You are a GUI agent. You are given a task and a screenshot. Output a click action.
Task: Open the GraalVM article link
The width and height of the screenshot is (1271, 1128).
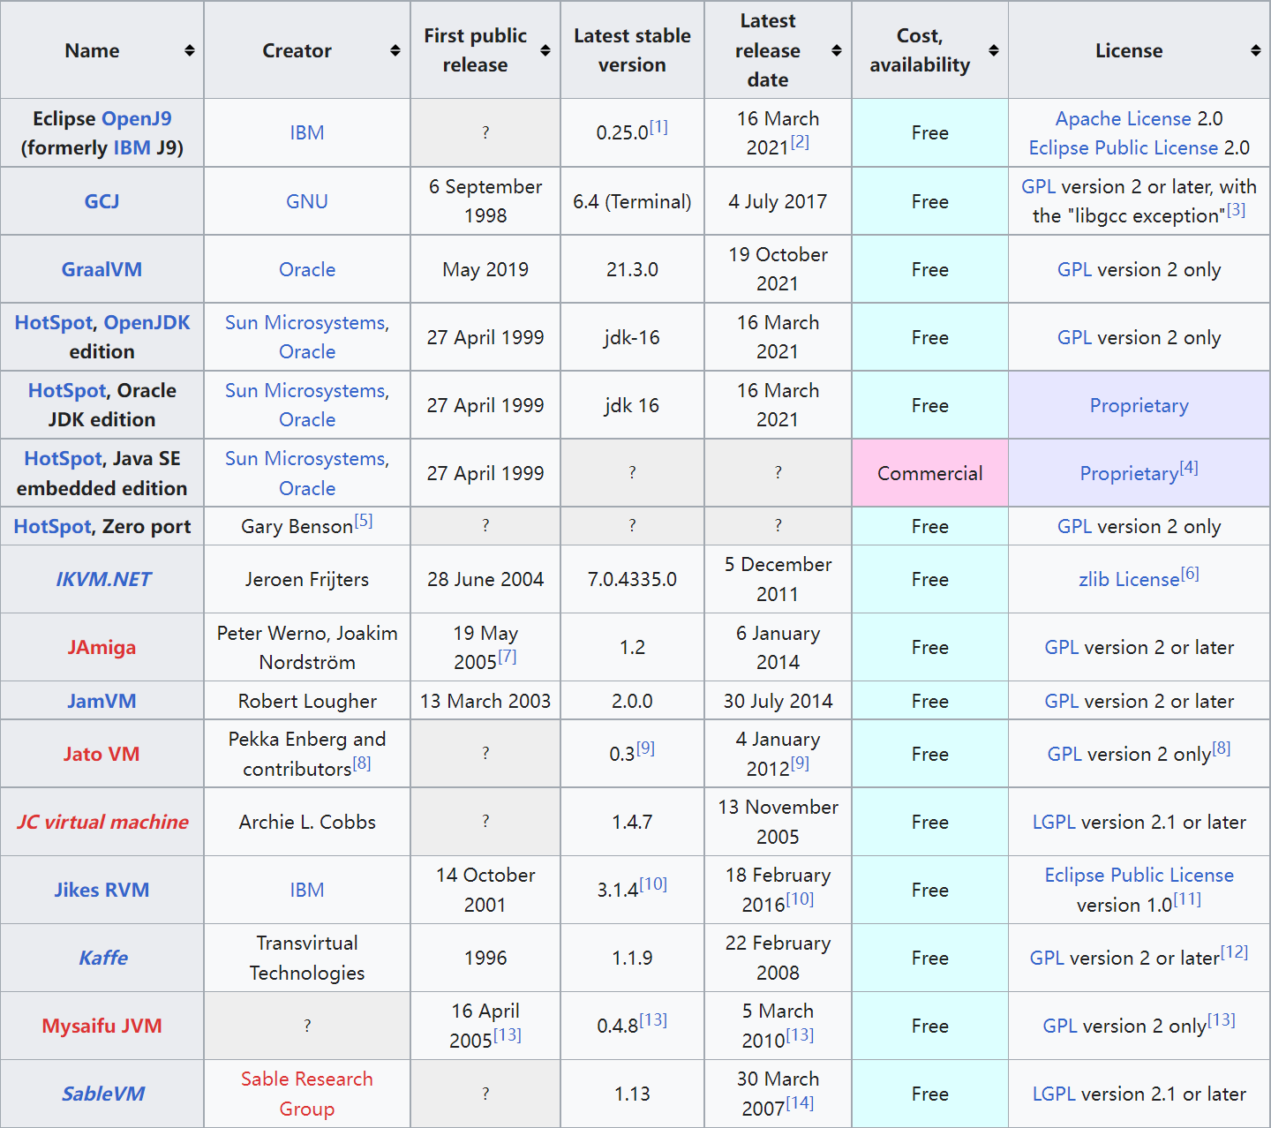click(102, 269)
